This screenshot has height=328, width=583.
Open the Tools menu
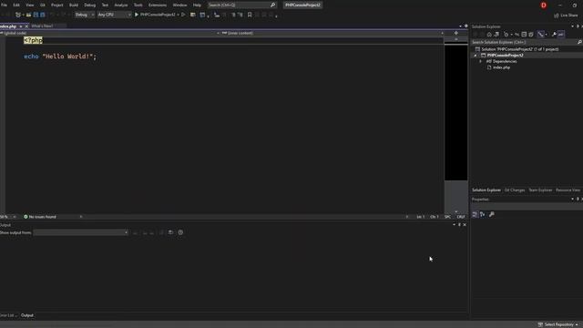pyautogui.click(x=138, y=5)
